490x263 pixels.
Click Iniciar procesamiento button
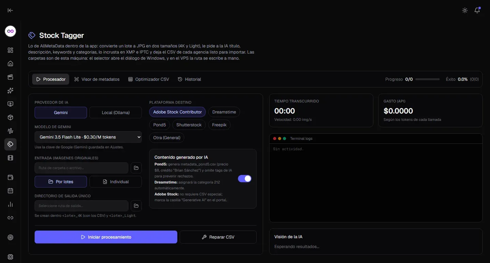pyautogui.click(x=106, y=237)
